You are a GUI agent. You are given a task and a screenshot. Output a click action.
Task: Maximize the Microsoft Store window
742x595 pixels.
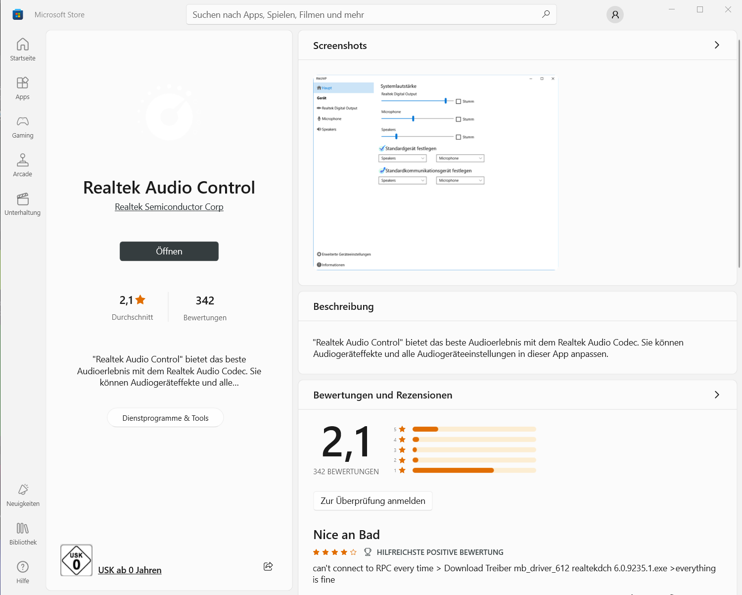pyautogui.click(x=700, y=9)
